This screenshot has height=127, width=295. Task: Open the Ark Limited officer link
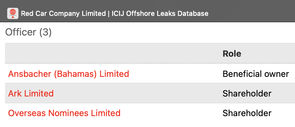pyautogui.click(x=31, y=93)
